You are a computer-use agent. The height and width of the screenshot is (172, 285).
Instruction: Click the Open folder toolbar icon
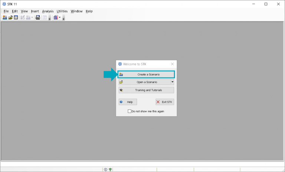click(x=10, y=17)
